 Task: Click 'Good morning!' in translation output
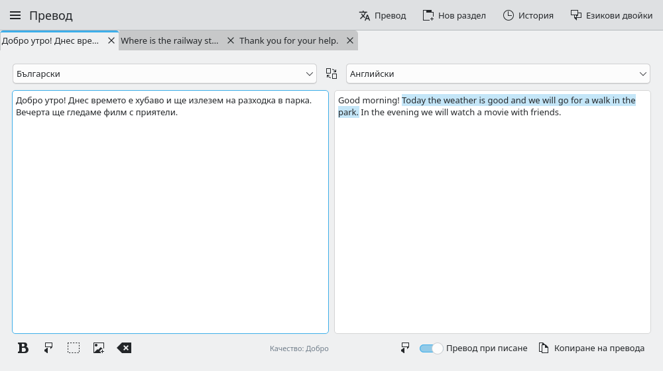(369, 101)
